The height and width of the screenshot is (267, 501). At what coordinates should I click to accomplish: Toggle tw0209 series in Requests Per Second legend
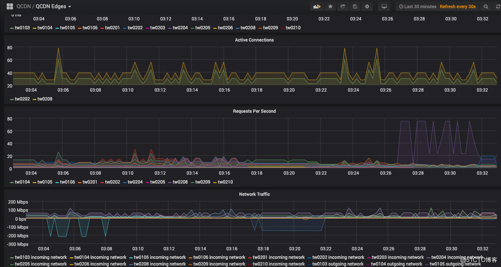click(x=203, y=182)
